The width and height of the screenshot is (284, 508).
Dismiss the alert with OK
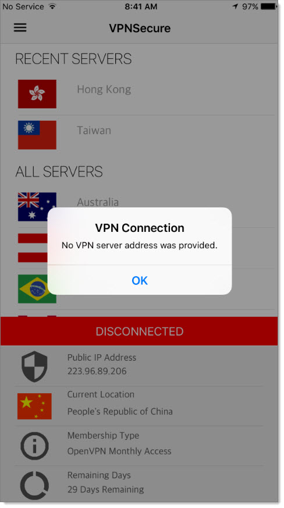tap(140, 280)
